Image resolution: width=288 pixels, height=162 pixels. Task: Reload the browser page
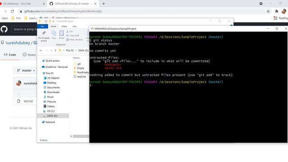(12, 11)
